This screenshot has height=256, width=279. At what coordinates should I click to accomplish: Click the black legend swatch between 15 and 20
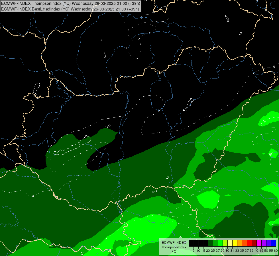(x=206, y=243)
